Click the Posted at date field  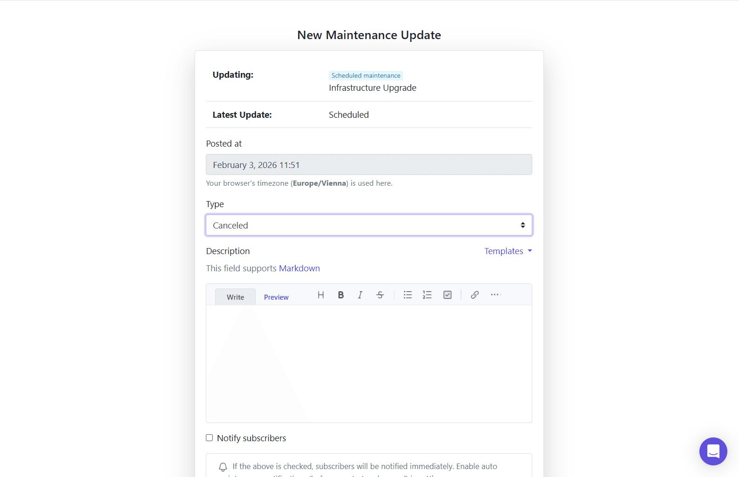369,165
